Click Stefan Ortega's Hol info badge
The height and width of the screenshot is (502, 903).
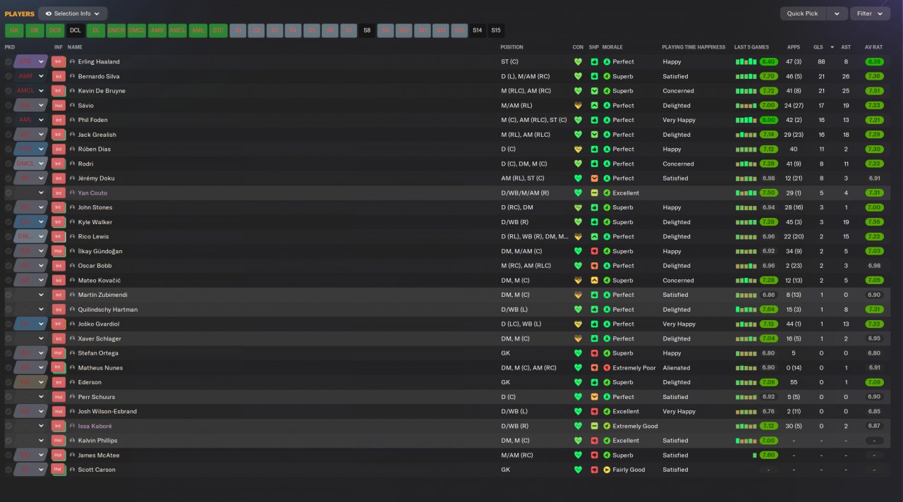pos(59,353)
